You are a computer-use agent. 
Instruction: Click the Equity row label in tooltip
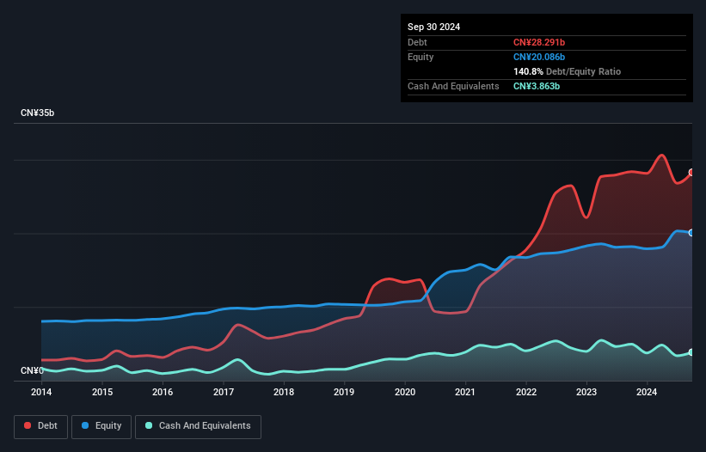coord(421,57)
